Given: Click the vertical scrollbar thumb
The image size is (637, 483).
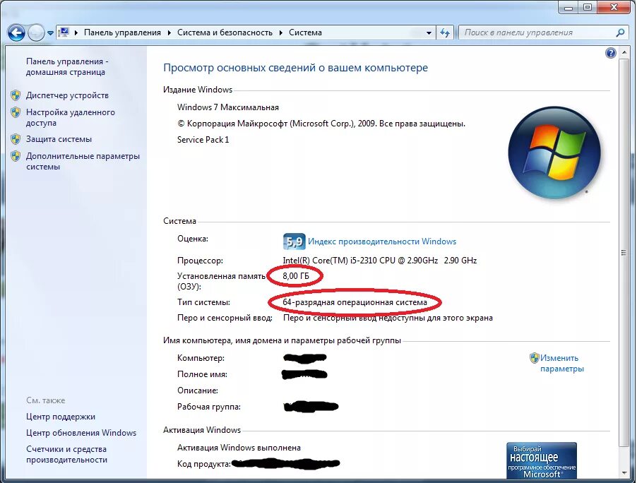Looking at the screenshot, I should (x=624, y=253).
